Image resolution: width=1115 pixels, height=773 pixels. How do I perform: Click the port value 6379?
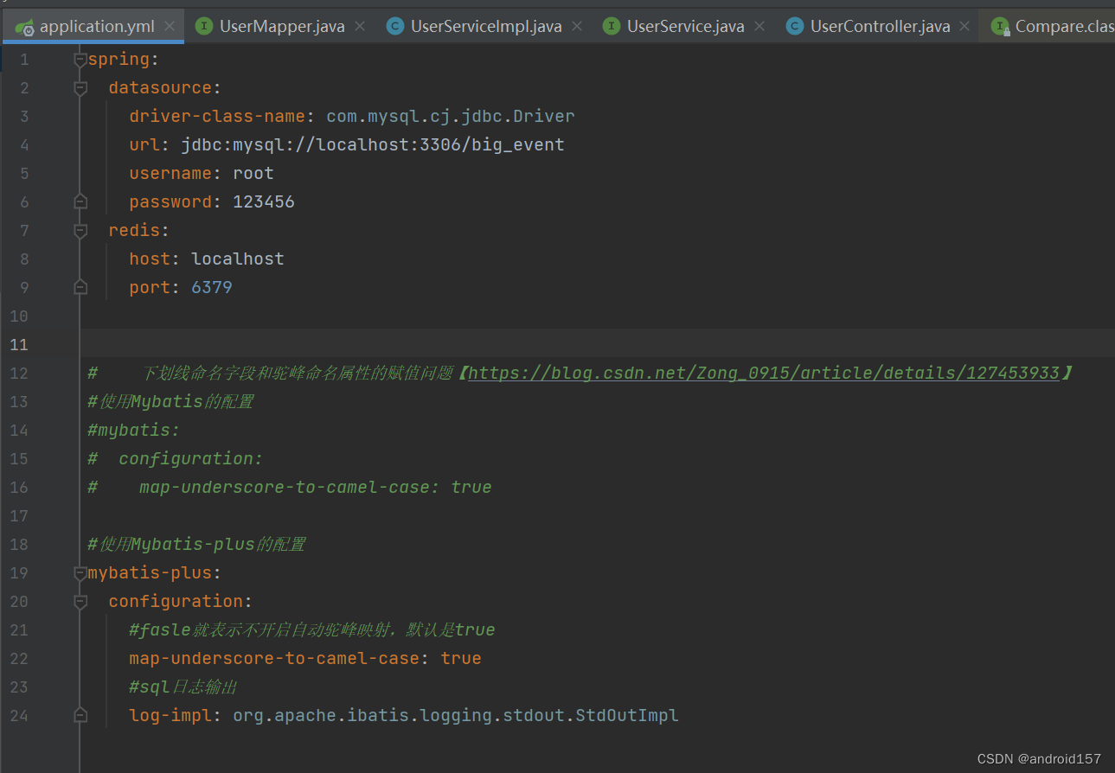click(212, 287)
